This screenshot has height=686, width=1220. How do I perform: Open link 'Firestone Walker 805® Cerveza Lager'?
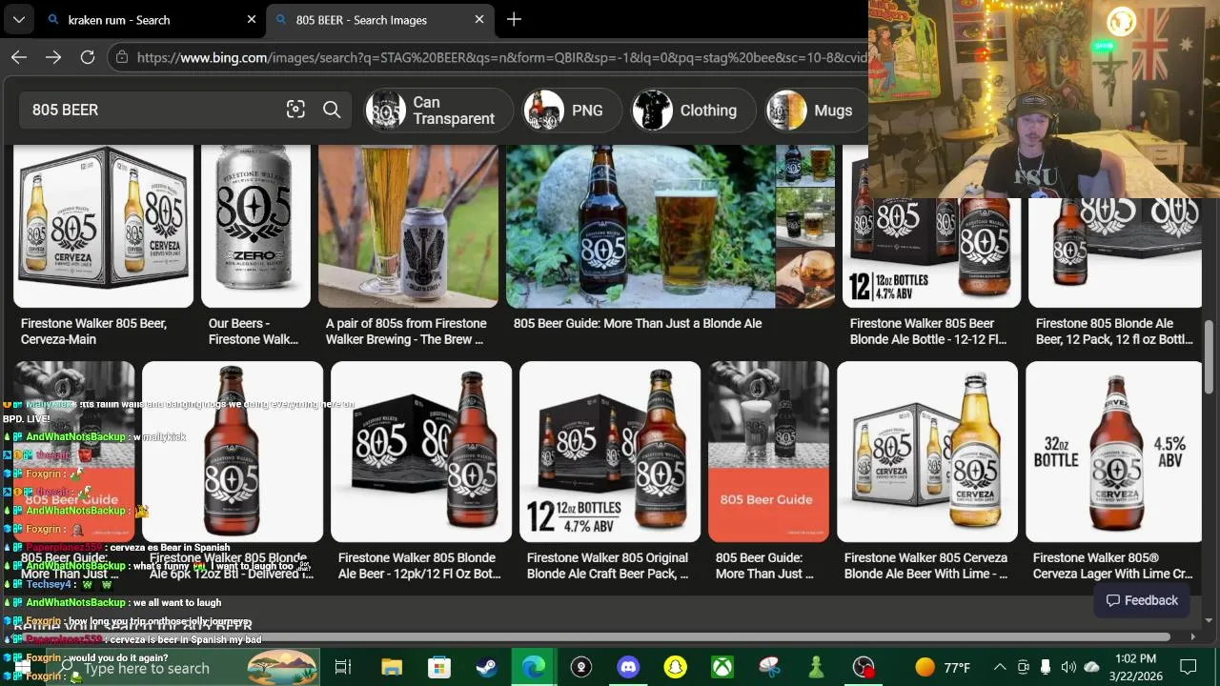coord(1112,566)
